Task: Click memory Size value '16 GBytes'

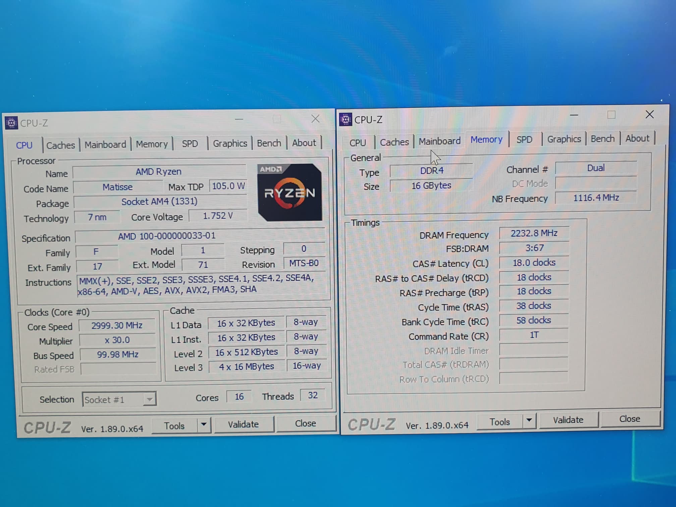Action: [x=432, y=185]
